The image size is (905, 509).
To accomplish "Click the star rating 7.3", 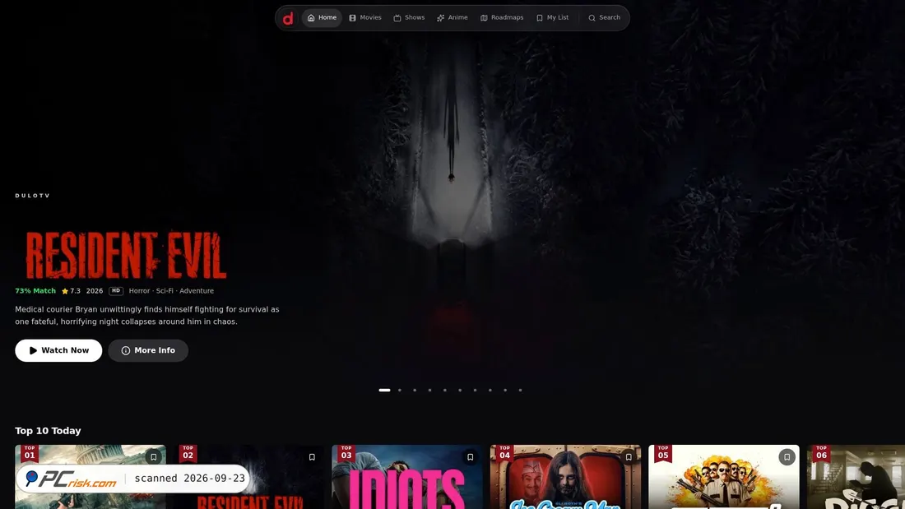I will [x=71, y=291].
